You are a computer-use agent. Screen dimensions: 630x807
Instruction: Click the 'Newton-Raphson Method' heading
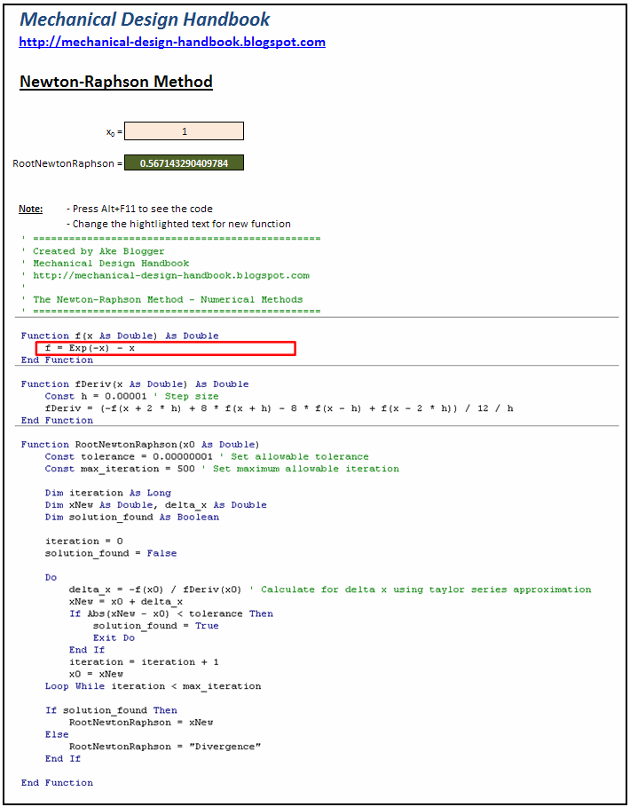(115, 82)
